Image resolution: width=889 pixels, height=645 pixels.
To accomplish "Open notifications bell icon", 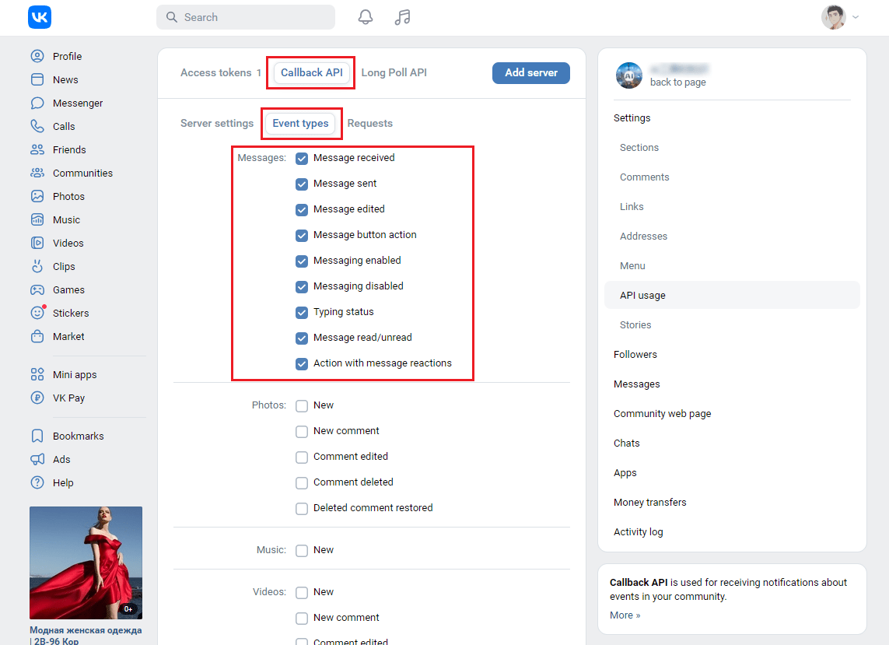I will [366, 17].
